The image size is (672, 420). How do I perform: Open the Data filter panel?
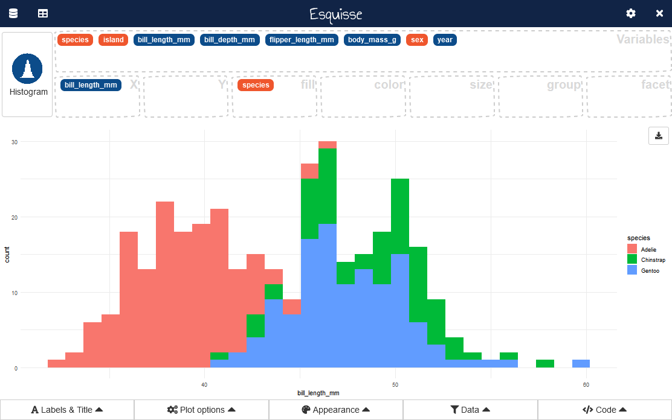[x=470, y=410]
